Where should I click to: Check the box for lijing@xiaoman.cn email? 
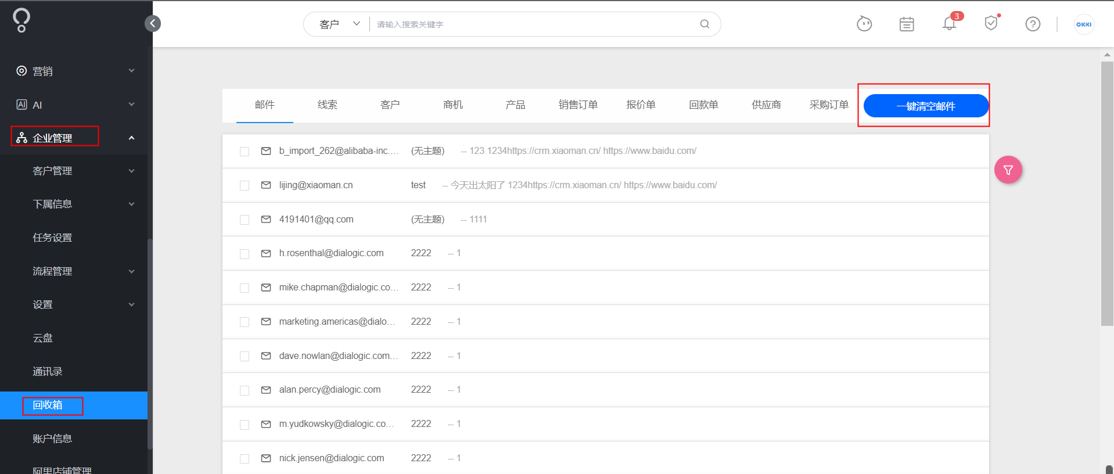245,186
